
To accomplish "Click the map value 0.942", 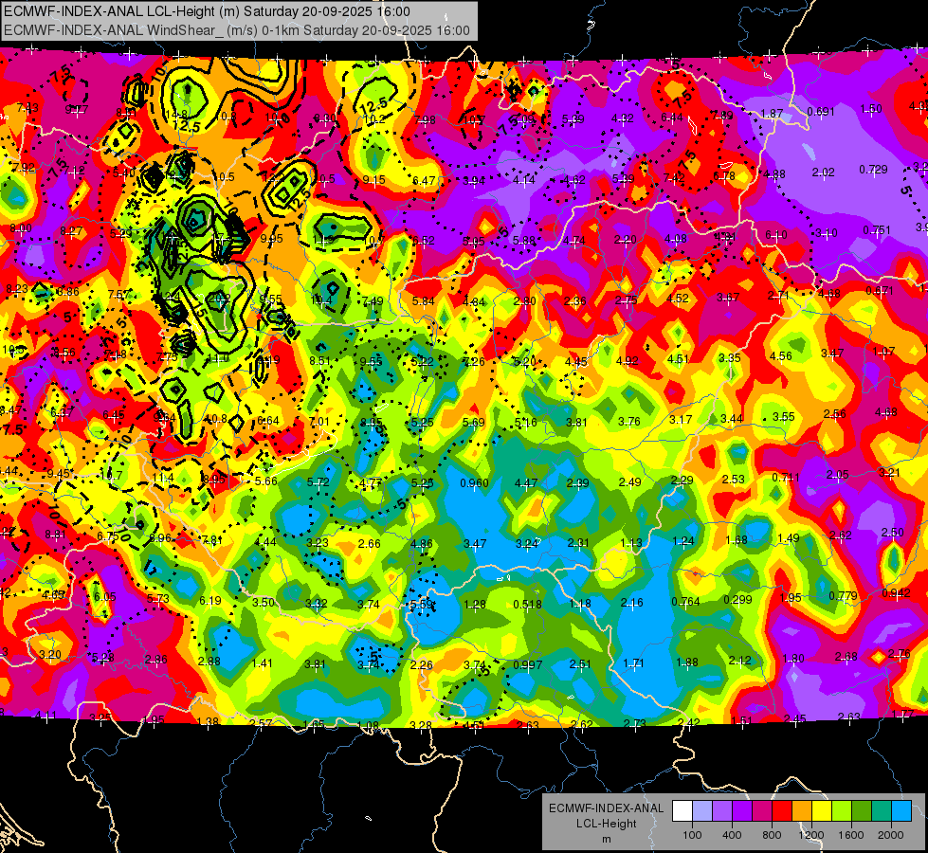I will pyautogui.click(x=896, y=593).
